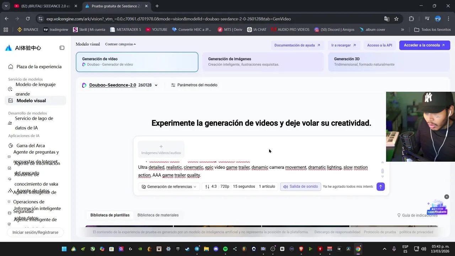
Task: Open the 1000万 tokens promo banner
Action: 437,208
